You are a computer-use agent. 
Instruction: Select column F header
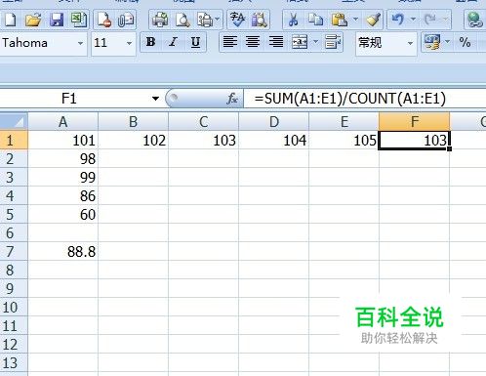415,122
